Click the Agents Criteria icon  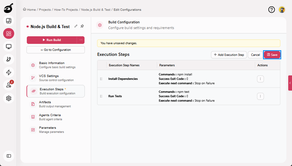point(33,117)
